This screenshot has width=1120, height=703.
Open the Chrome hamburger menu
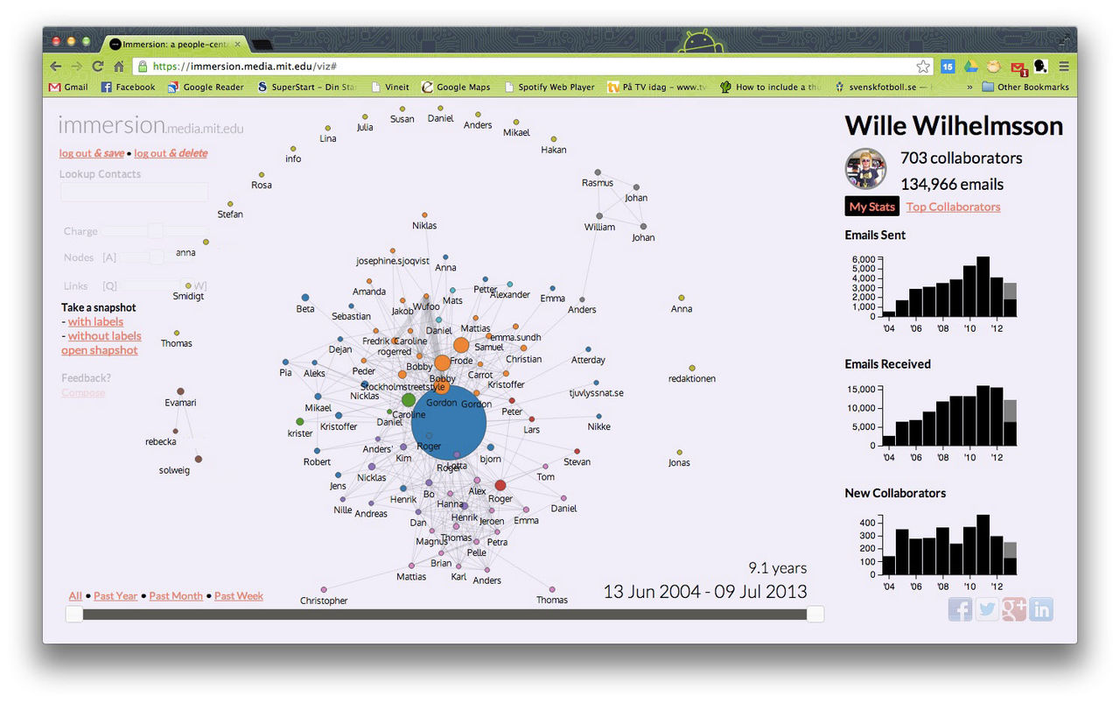click(1064, 67)
